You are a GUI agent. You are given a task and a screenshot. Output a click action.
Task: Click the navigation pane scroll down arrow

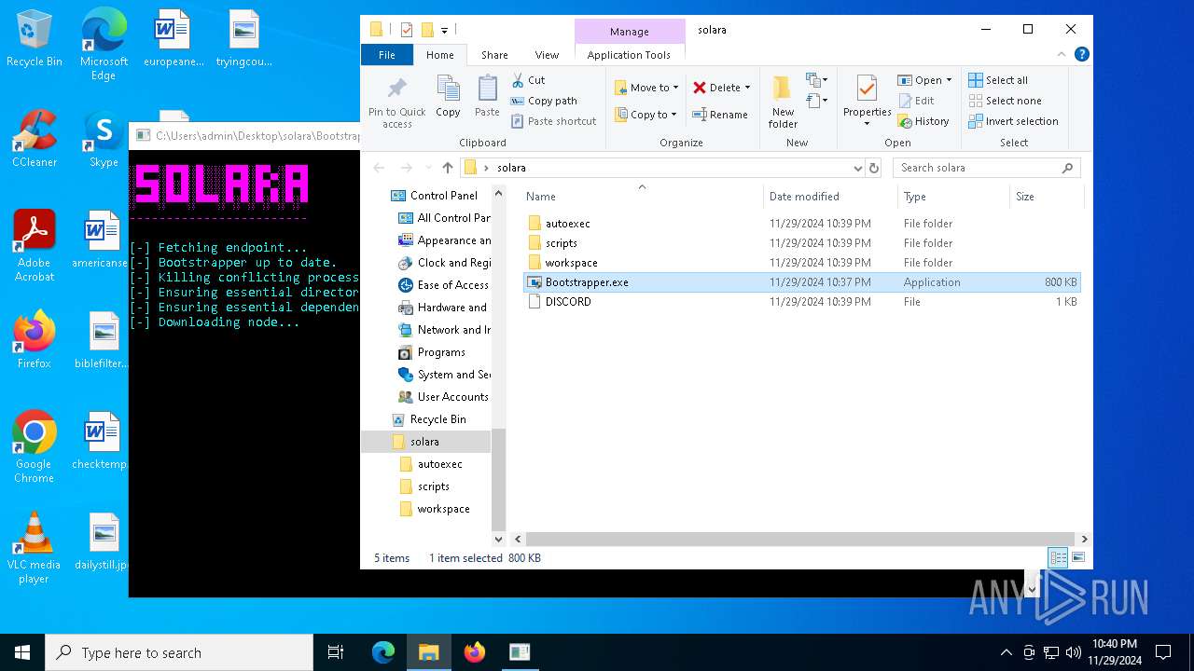[x=498, y=539]
